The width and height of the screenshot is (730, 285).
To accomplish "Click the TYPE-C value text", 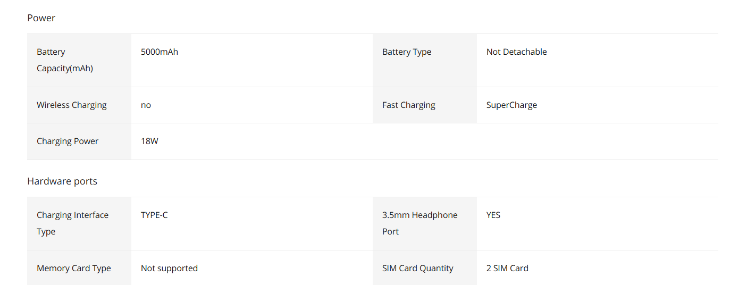I will tap(154, 215).
